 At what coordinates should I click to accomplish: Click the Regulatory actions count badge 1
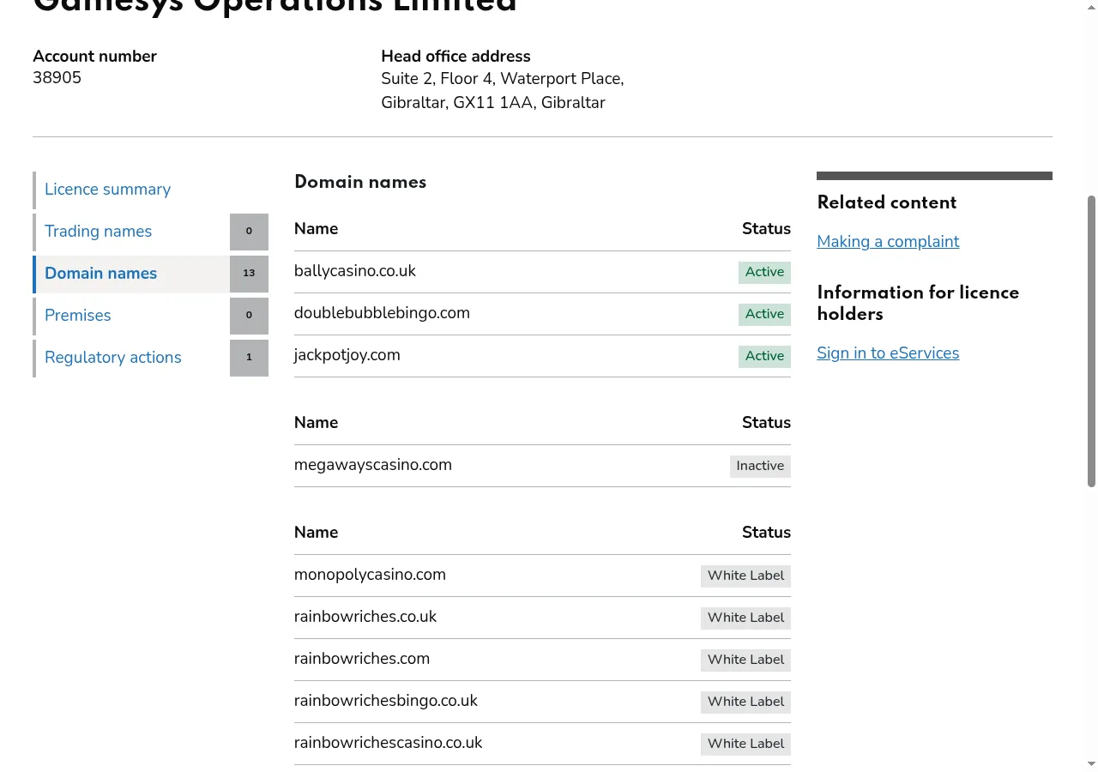click(249, 358)
